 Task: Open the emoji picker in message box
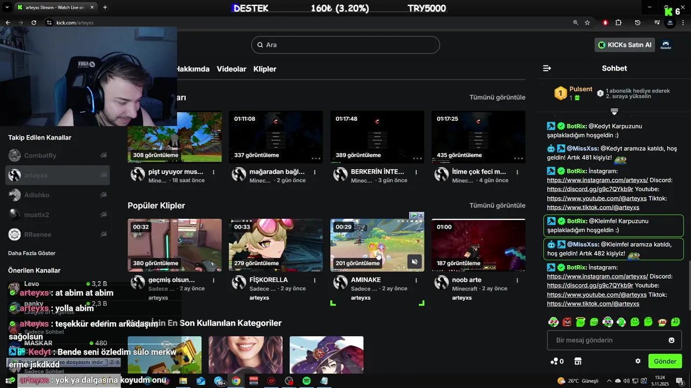pos(672,340)
